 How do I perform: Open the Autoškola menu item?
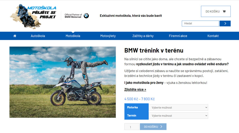point(38,36)
